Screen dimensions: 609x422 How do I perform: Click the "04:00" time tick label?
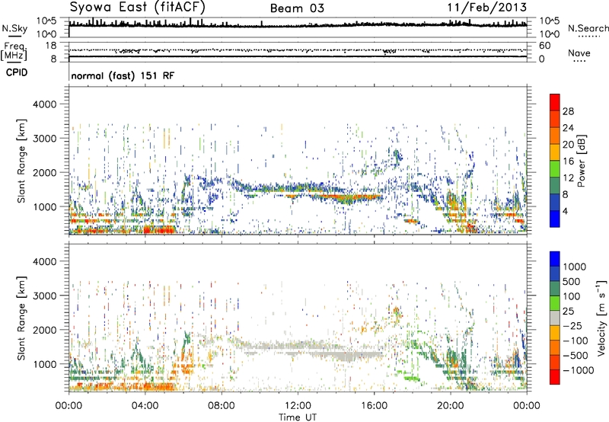coord(145,406)
